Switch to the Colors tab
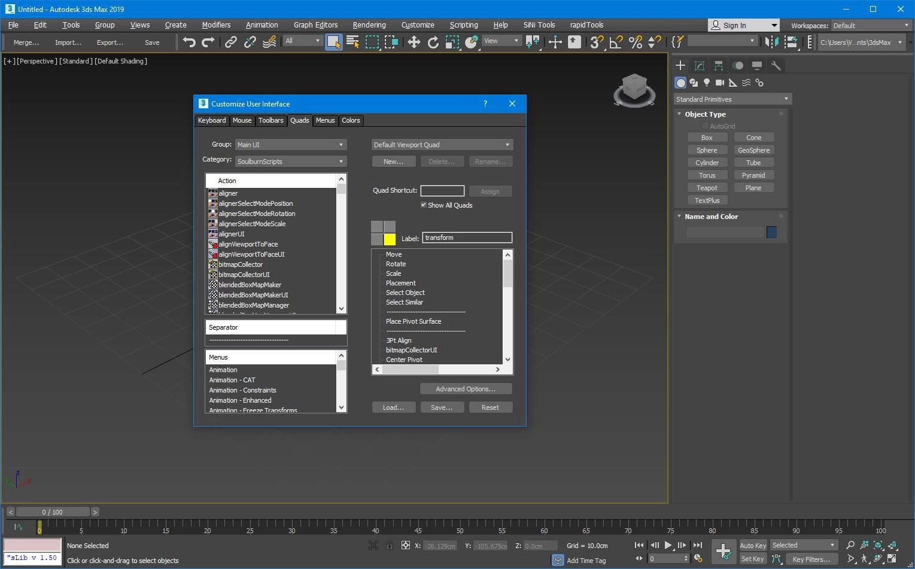The height and width of the screenshot is (569, 915). coord(351,120)
